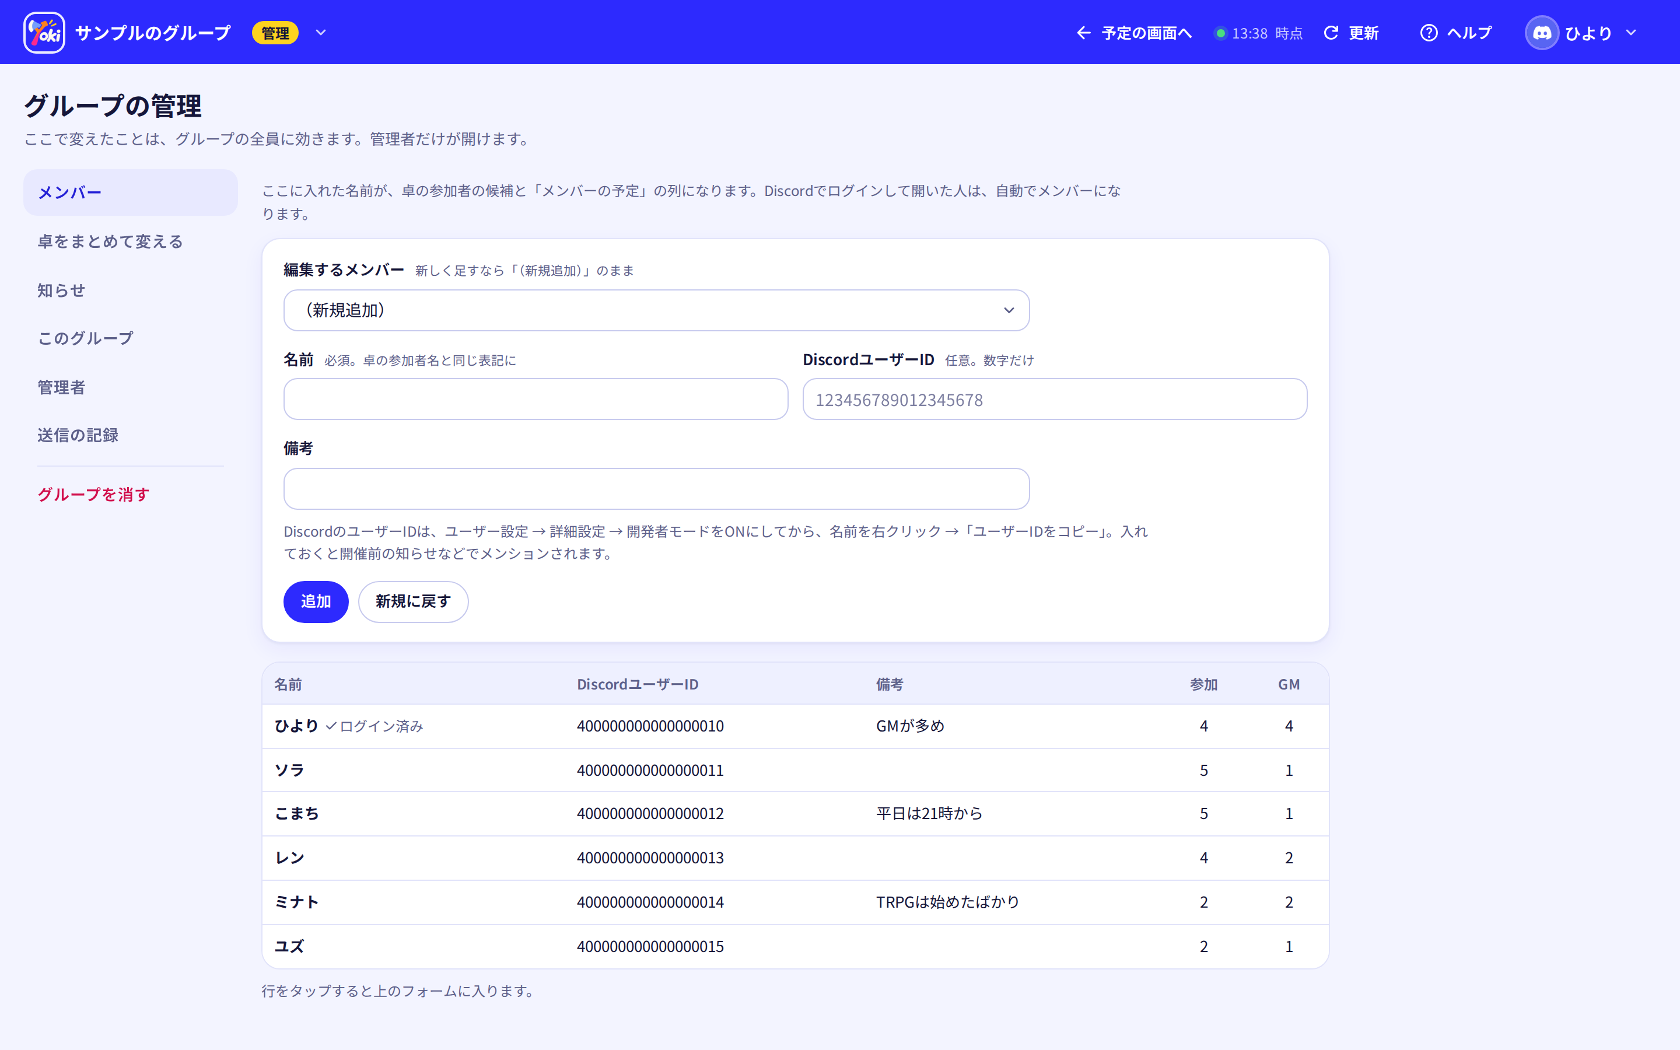1680x1050 pixels.
Task: Select the こまち member row
Action: click(795, 814)
